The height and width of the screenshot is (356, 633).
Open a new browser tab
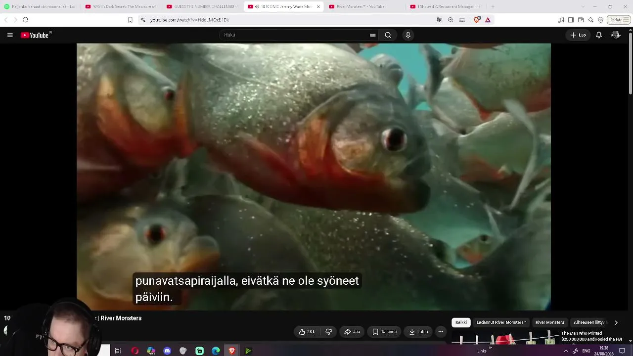click(493, 6)
